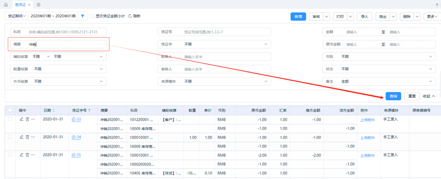
Task: Open the 状态 dropdown
Action: (x=379, y=69)
